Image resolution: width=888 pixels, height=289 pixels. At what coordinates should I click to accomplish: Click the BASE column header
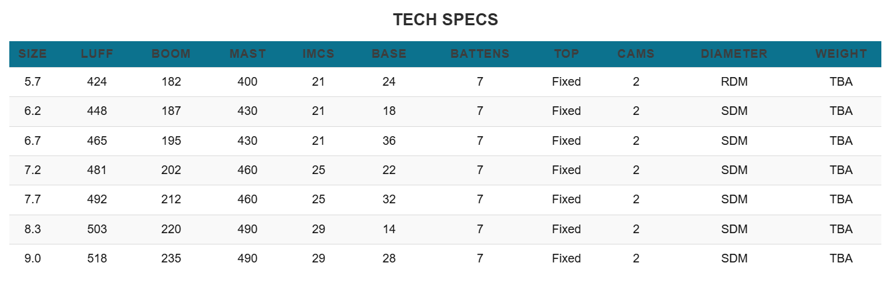click(x=389, y=54)
